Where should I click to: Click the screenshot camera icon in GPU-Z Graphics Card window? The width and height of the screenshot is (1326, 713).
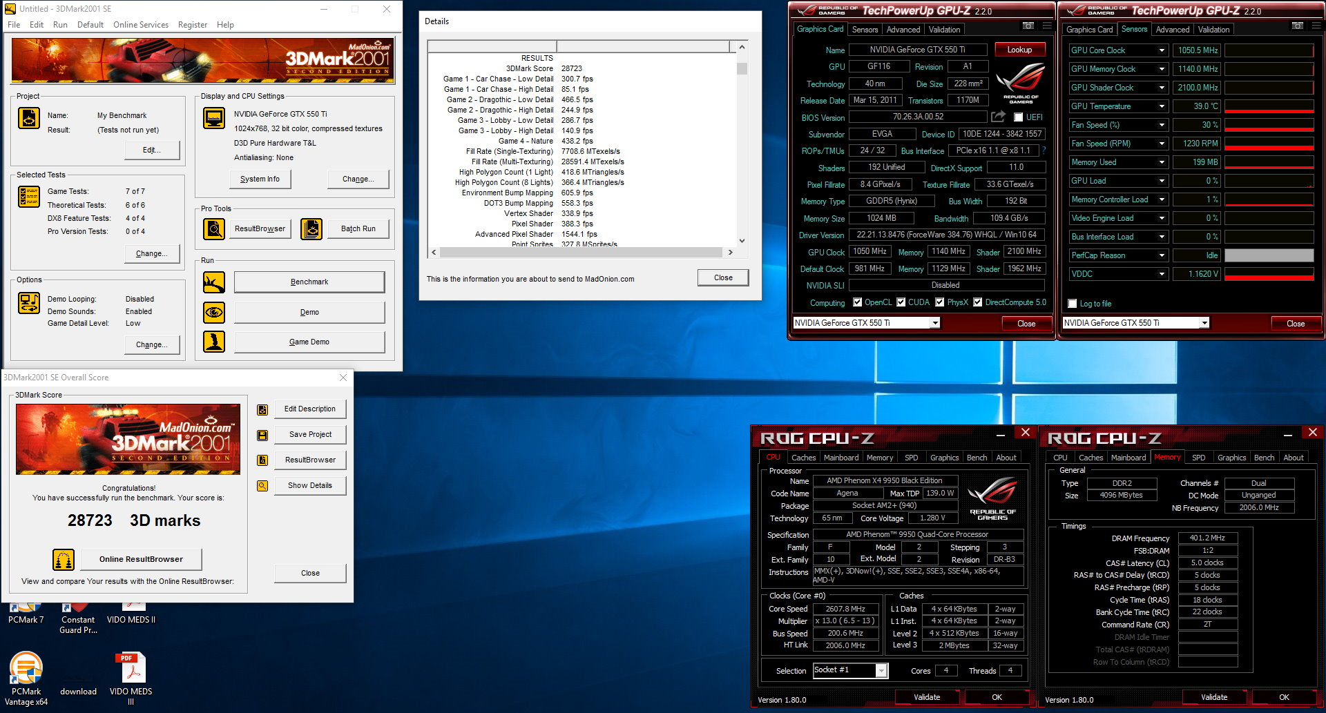[x=1028, y=26]
